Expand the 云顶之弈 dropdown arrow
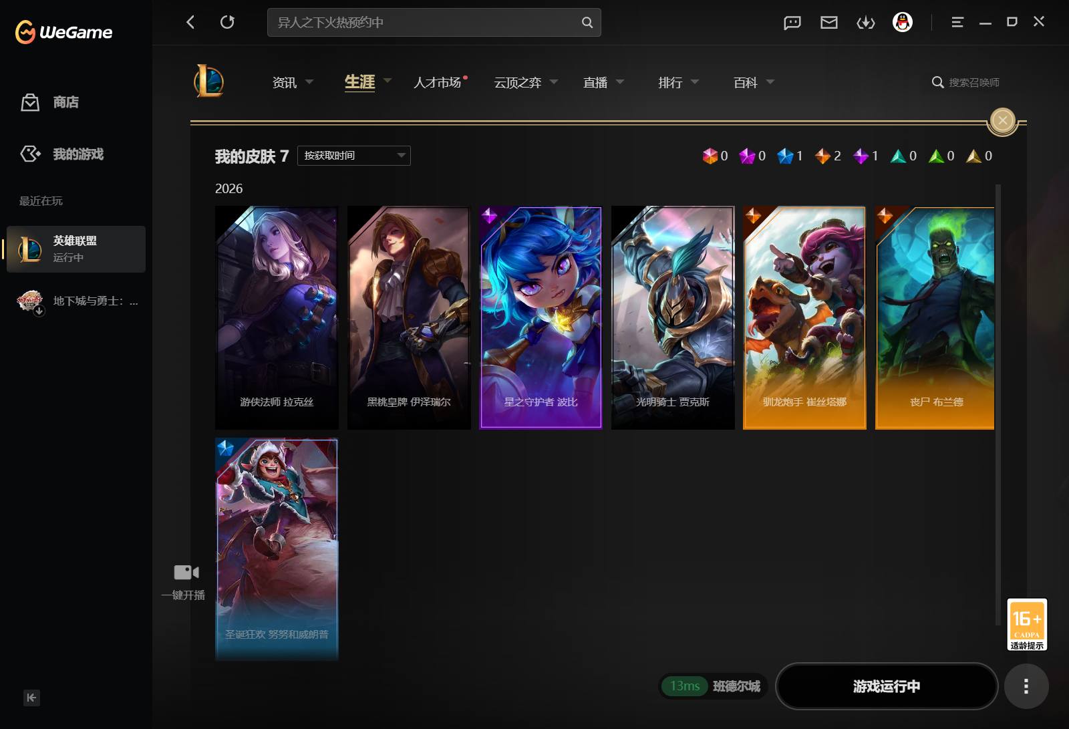1069x729 pixels. pyautogui.click(x=554, y=82)
